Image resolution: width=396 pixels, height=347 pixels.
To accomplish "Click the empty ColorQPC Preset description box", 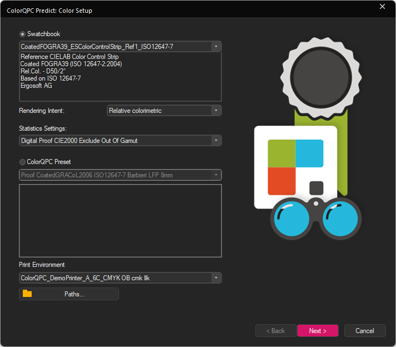I will coord(120,221).
